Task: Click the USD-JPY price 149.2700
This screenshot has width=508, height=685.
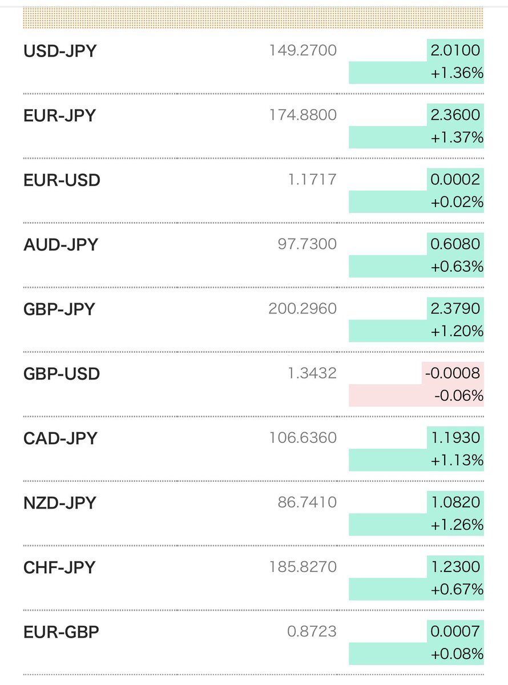Action: click(303, 51)
